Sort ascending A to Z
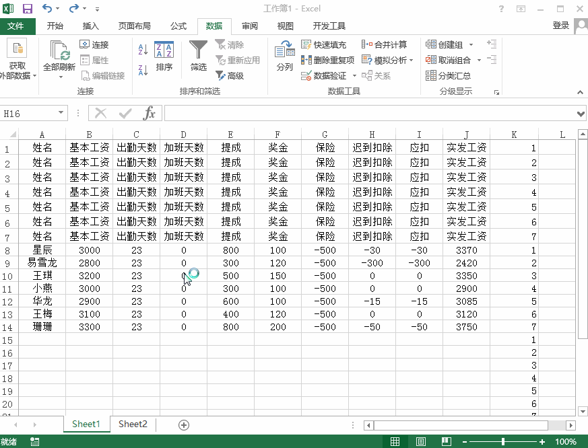This screenshot has height=448, width=588. pyautogui.click(x=143, y=49)
